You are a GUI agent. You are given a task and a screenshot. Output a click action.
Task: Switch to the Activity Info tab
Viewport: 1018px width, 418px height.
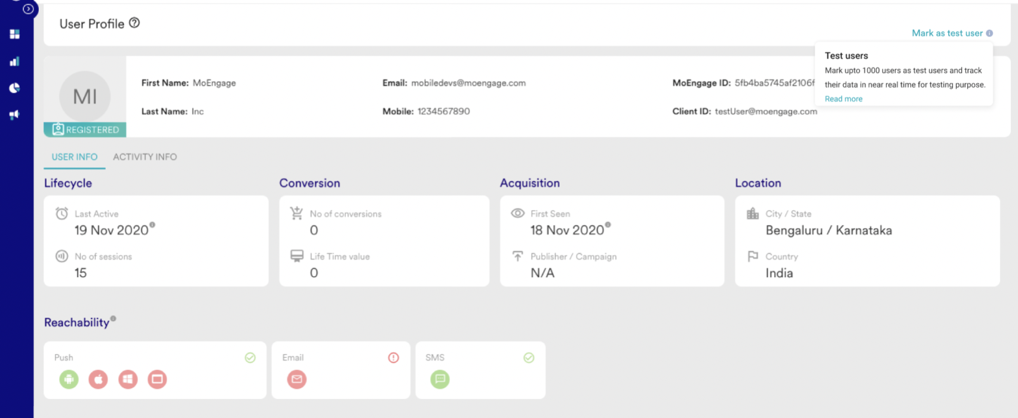pyautogui.click(x=145, y=157)
